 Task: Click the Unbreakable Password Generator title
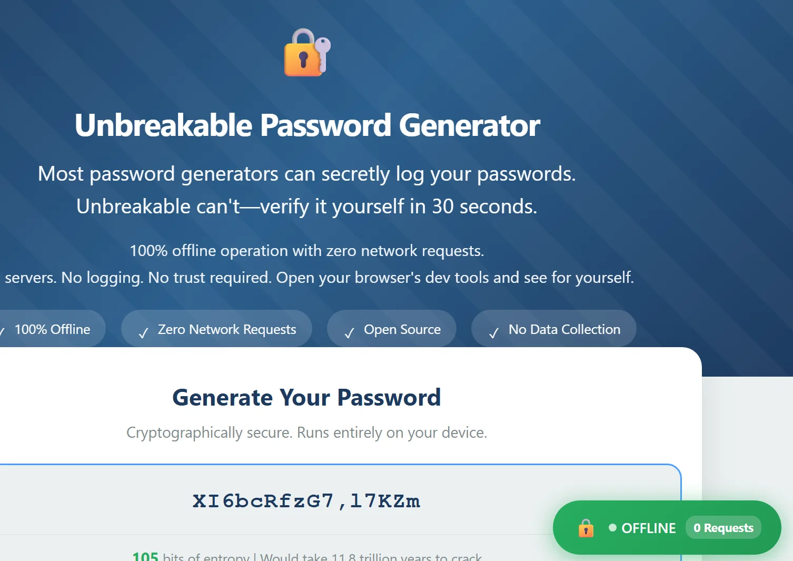click(307, 125)
